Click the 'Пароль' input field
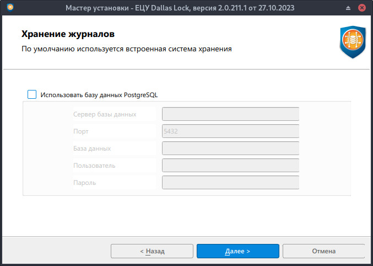The height and width of the screenshot is (266, 373). tap(230, 183)
